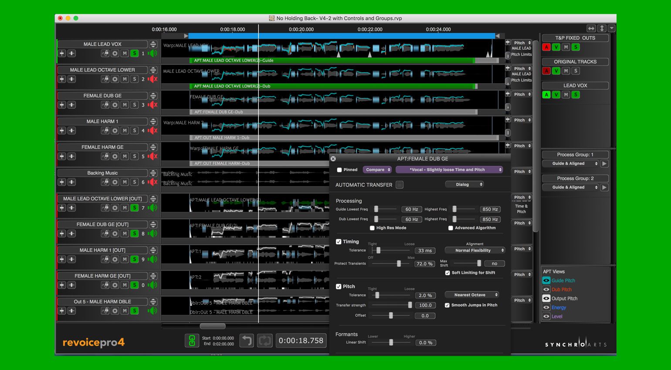Click the Process Group: 1 button

point(575,155)
